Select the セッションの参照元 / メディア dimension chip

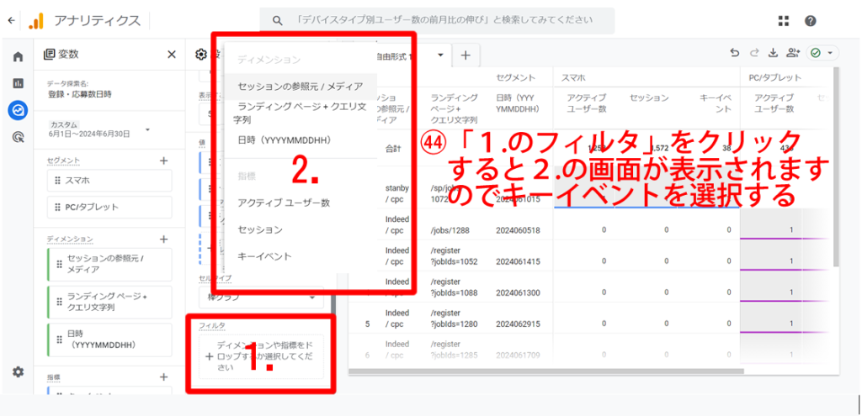pyautogui.click(x=110, y=264)
